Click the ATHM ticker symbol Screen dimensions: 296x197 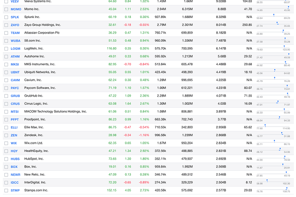click(15, 56)
